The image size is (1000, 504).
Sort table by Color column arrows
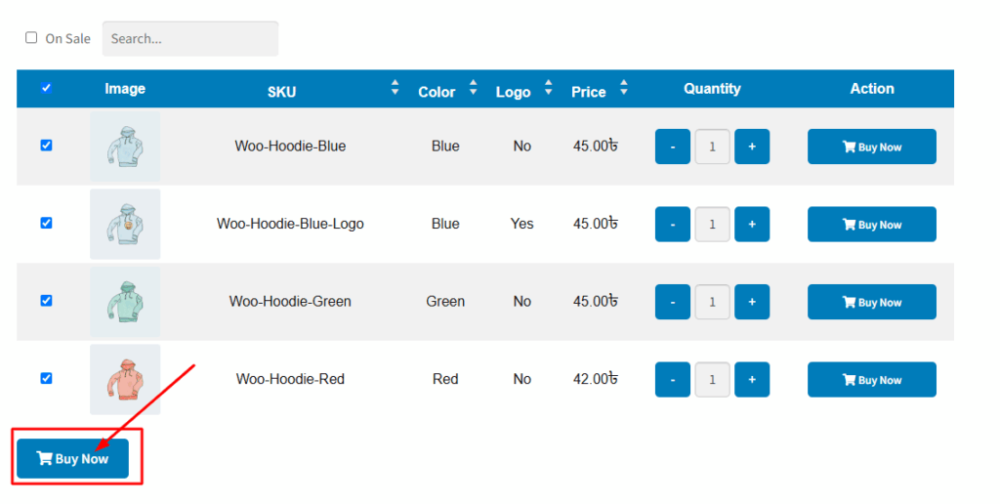point(473,88)
